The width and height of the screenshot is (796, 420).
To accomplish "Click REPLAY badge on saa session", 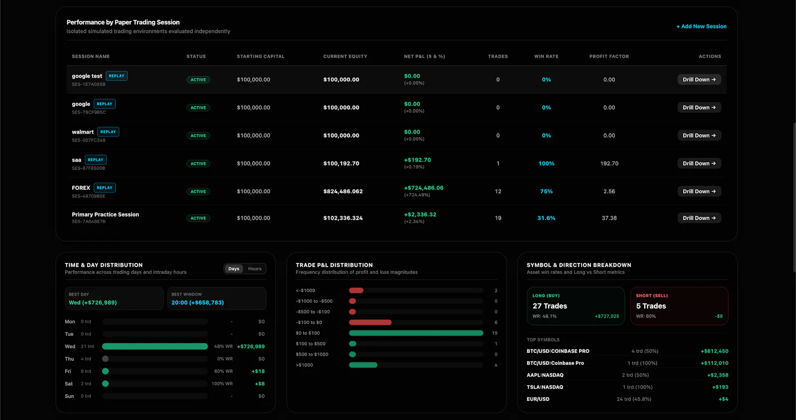I will [96, 160].
